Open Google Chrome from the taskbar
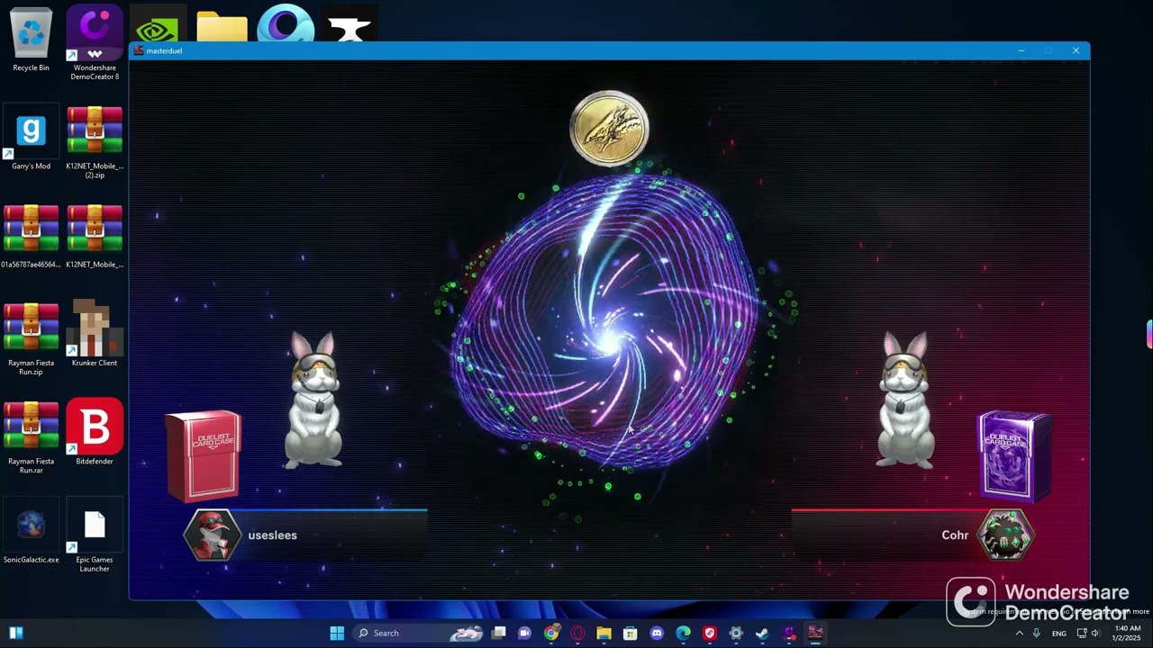Viewport: 1153px width, 648px height. (x=551, y=633)
